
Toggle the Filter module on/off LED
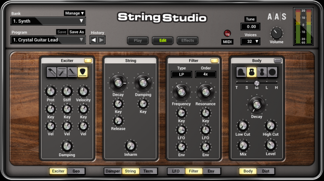215,60
